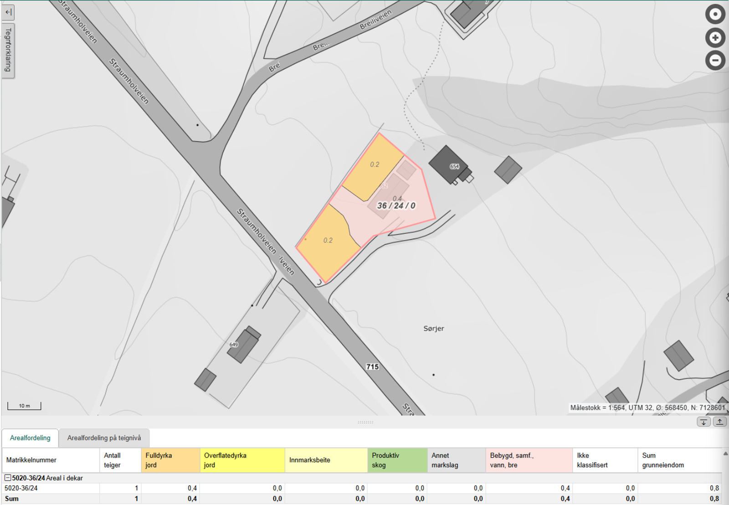Click the panel splitter drag handle
Viewport: 729px width, 505px height.
[x=365, y=423]
